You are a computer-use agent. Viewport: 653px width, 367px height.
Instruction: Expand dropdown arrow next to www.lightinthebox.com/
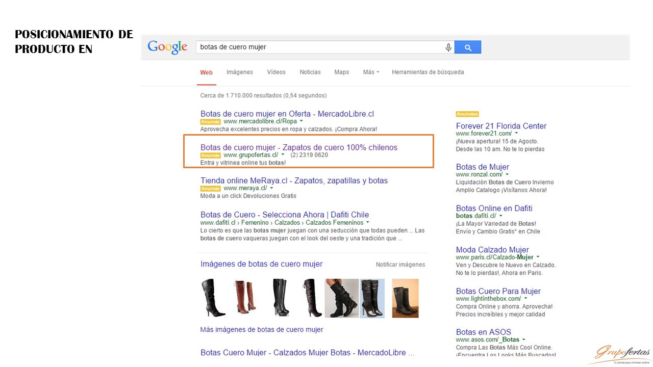click(x=525, y=299)
